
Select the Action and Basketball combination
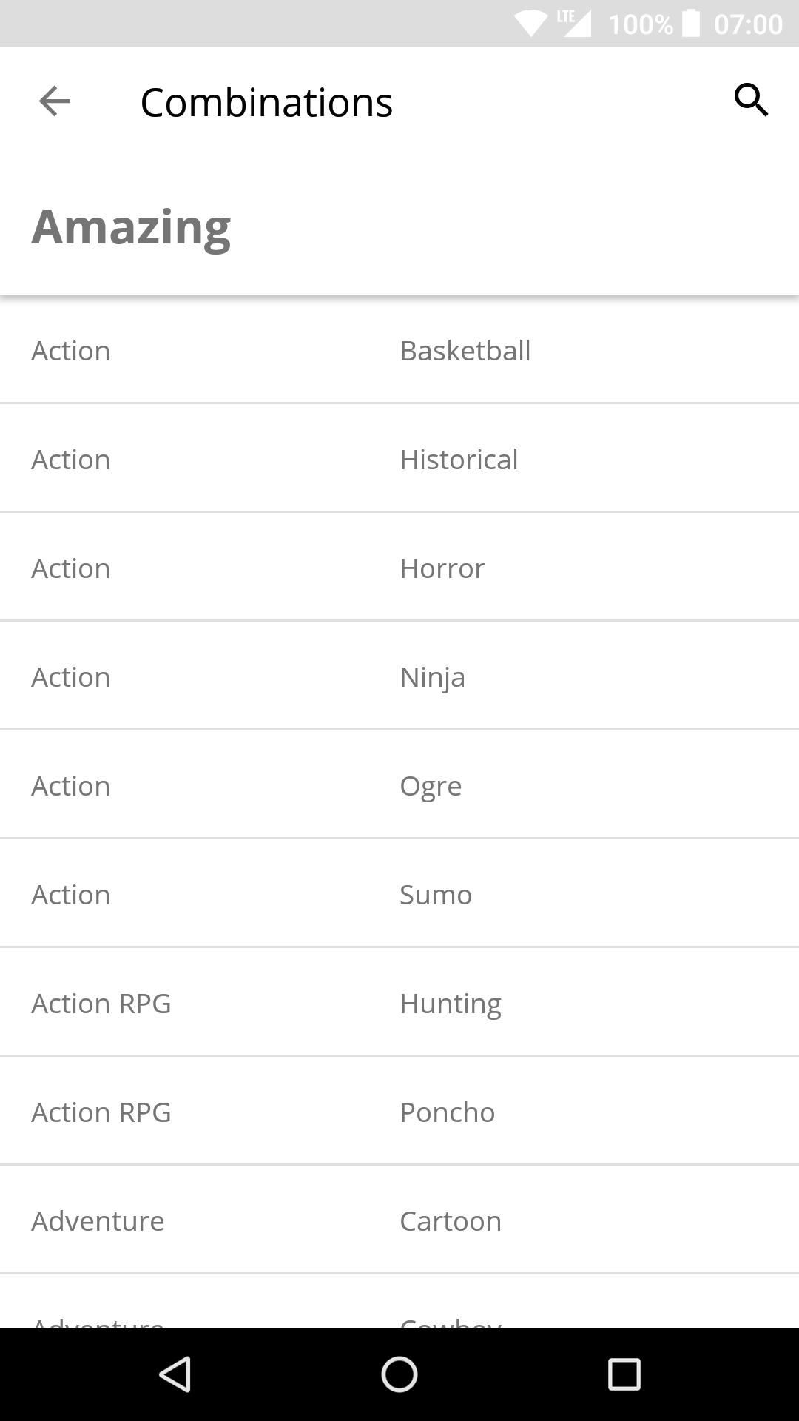399,351
